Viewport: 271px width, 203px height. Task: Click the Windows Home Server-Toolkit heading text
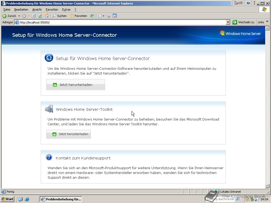click(84, 109)
